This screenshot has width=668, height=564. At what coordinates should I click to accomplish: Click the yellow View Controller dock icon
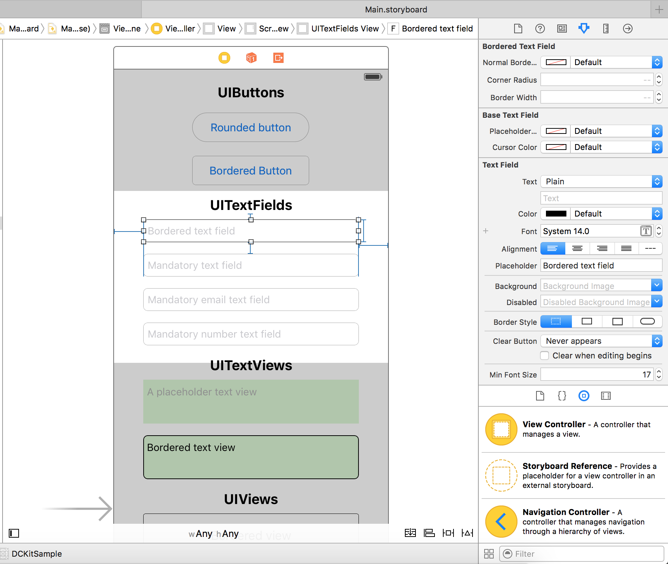tap(224, 58)
